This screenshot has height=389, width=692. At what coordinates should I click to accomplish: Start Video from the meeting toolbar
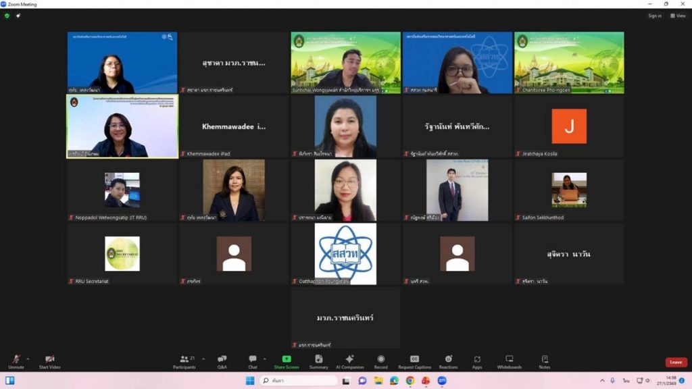coord(49,361)
